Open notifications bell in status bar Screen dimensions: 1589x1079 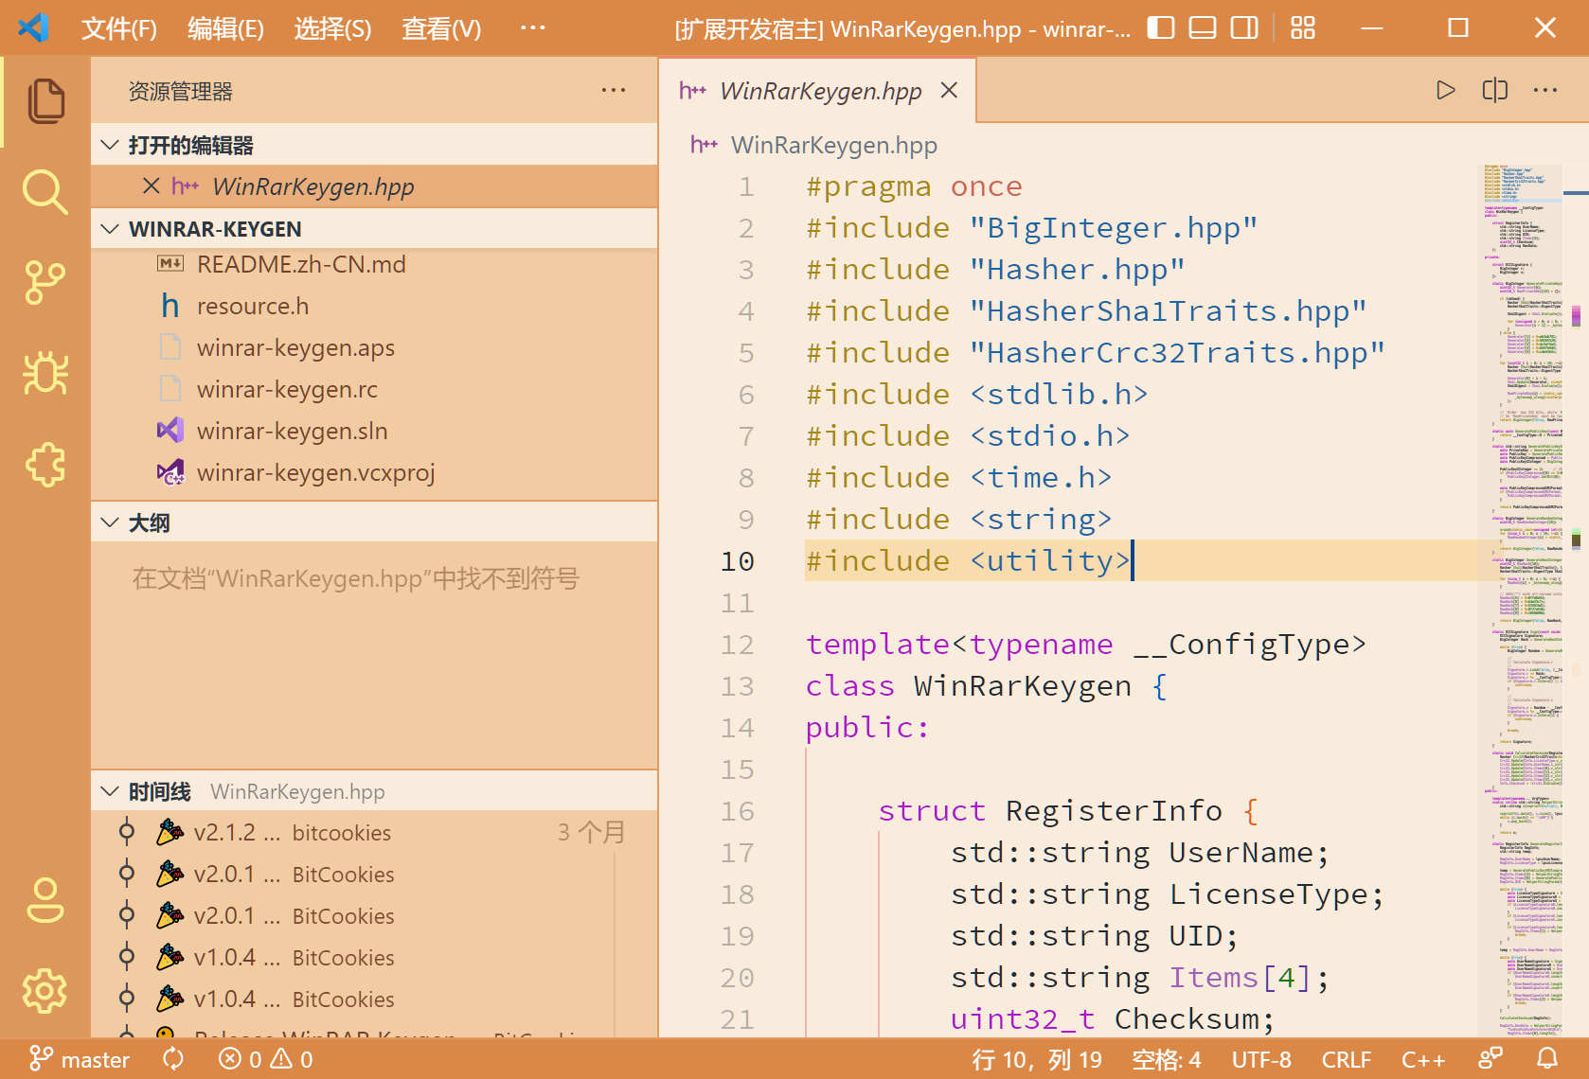(x=1547, y=1059)
